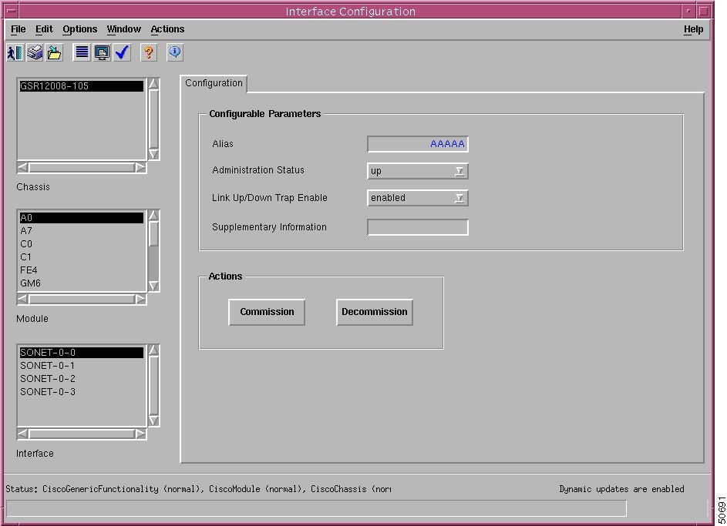Click the open folder toolbar icon

pos(54,53)
